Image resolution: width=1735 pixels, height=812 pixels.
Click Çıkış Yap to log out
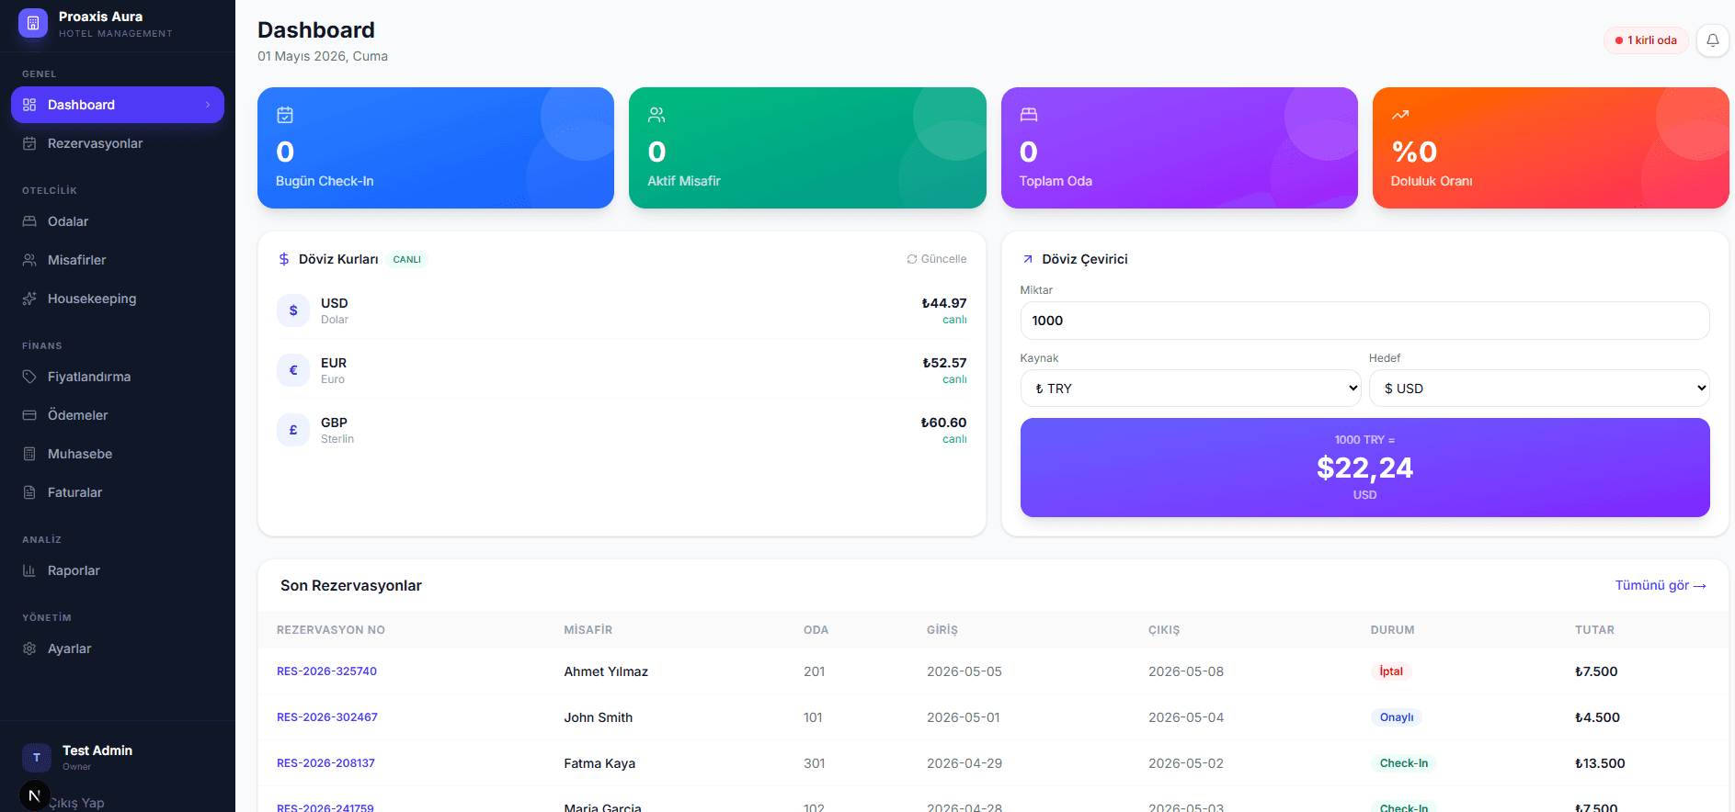(x=77, y=803)
